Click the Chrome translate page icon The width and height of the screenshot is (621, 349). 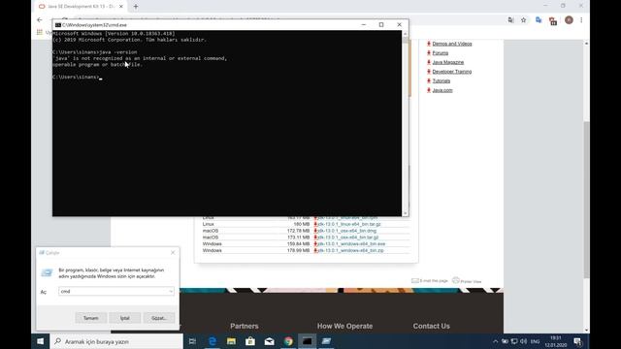(x=511, y=20)
